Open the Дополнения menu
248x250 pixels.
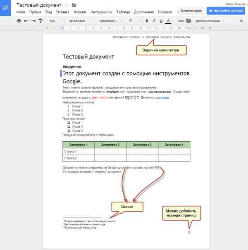point(144,12)
